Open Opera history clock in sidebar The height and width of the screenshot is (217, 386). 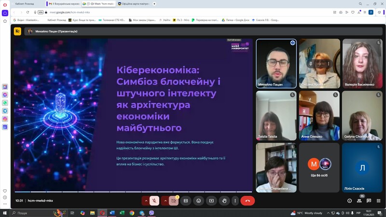point(5,197)
